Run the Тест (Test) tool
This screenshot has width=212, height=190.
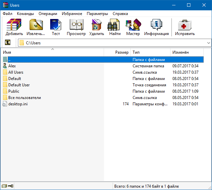(55, 27)
